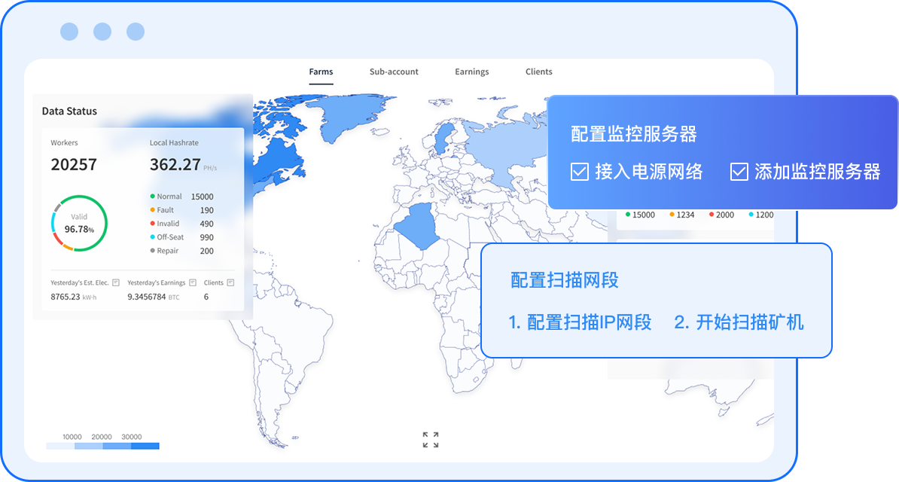Click the gray Repair status dot

pos(153,251)
